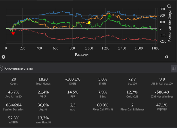Image resolution: width=177 pixels, height=128 pixels.
Task: Open the graph info icon
Action: [167, 57]
